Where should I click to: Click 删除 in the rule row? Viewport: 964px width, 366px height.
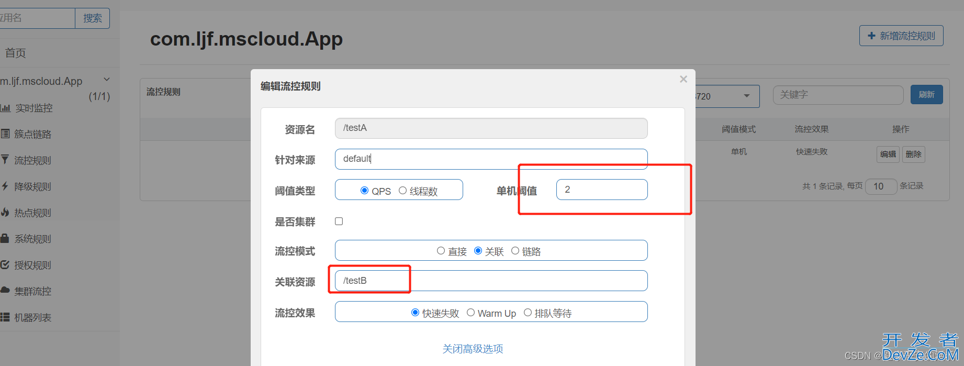pos(914,154)
